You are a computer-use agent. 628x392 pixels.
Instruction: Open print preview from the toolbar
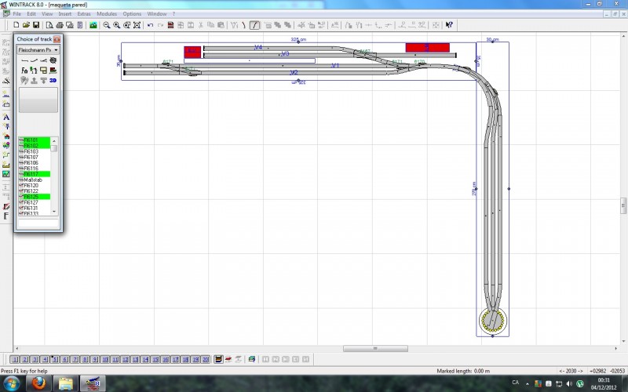pos(49,25)
